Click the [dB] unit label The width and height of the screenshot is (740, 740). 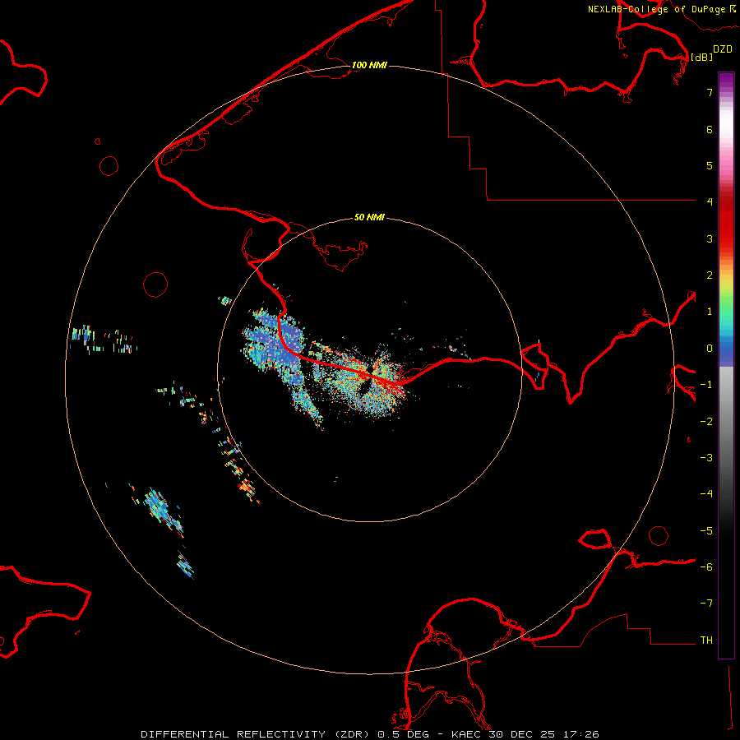click(702, 57)
